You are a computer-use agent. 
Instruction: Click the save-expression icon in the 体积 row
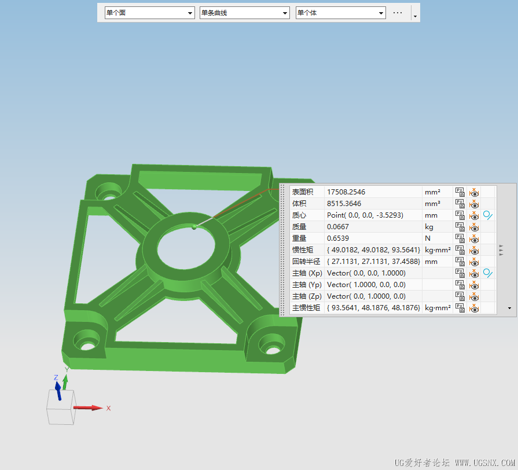(x=460, y=204)
